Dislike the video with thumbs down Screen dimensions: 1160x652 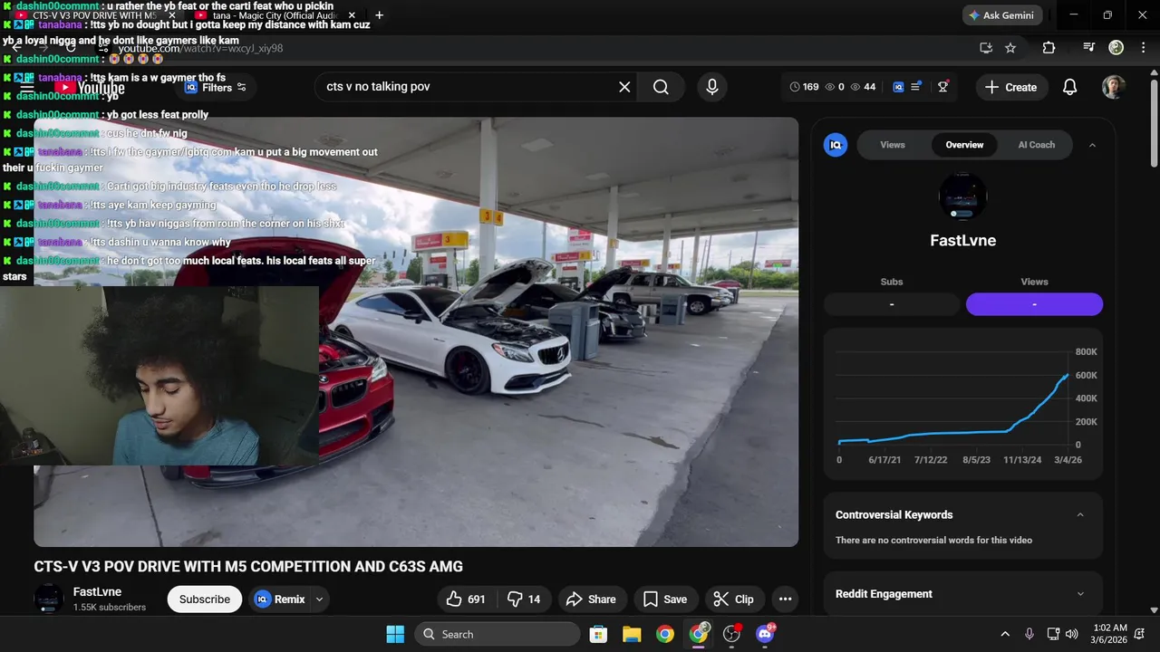(x=524, y=599)
